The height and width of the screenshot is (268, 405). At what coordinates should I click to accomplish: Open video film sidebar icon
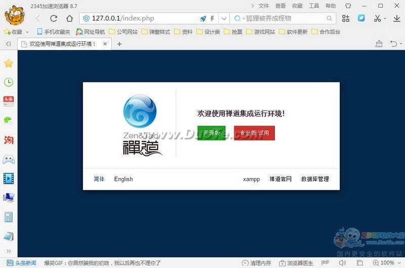coord(9,178)
